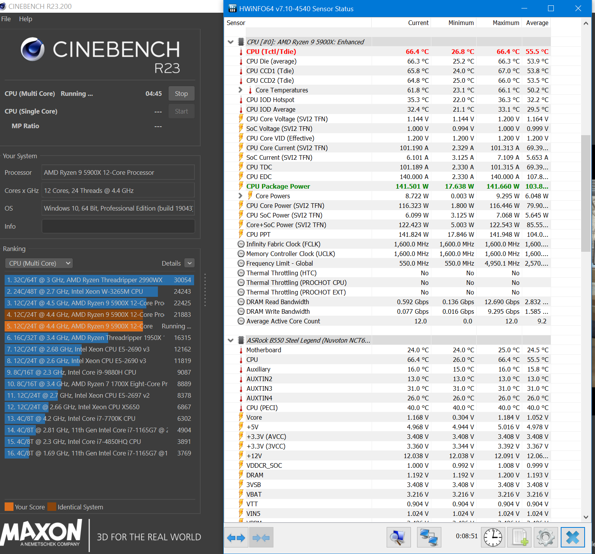Click the clock icon beside the 0:08:51 timer

(x=493, y=537)
